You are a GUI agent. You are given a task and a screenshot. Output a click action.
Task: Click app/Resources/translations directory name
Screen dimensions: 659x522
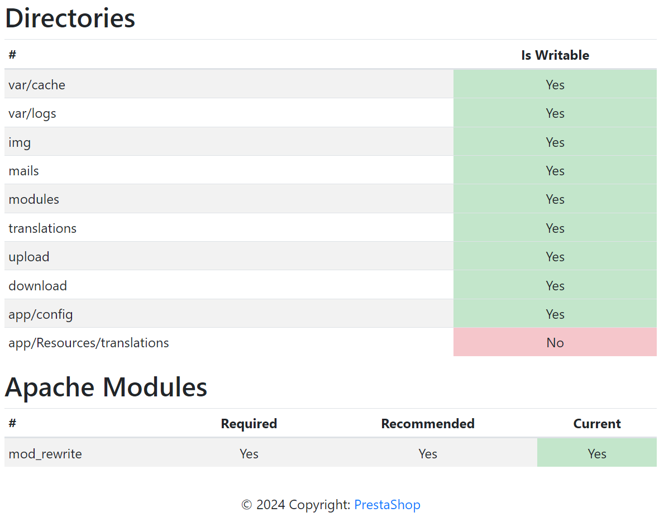[89, 343]
